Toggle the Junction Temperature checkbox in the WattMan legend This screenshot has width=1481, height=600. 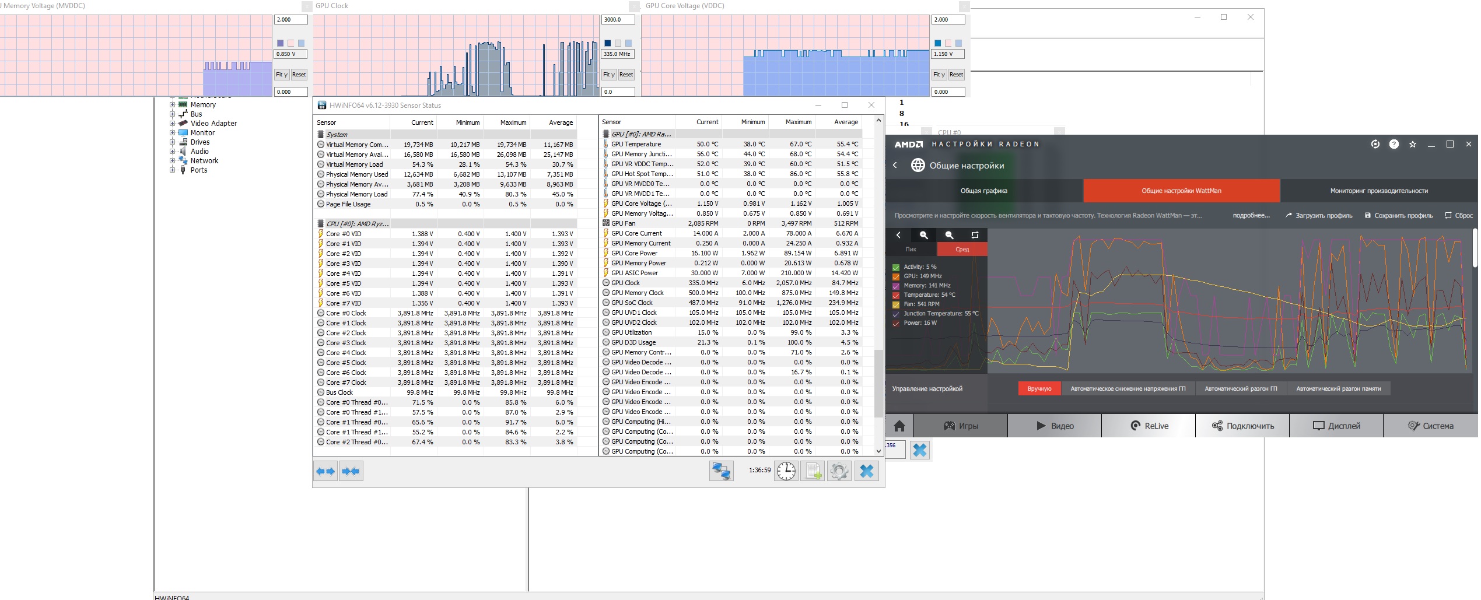(896, 314)
